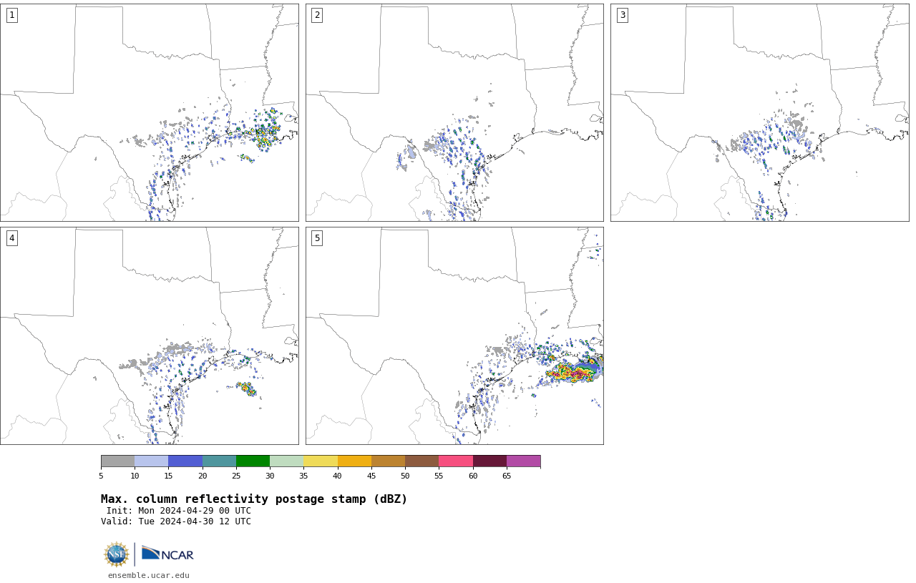The image size is (916, 583).
Task: Click the NSF logo icon
Action: 116,554
